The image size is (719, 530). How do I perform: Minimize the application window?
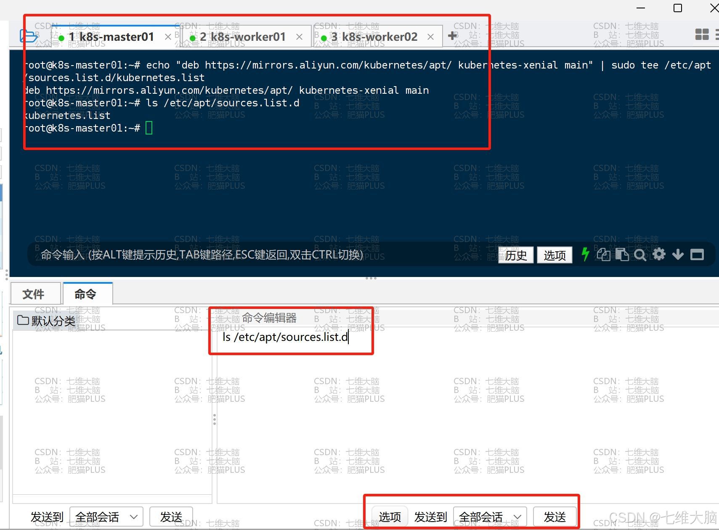click(641, 8)
